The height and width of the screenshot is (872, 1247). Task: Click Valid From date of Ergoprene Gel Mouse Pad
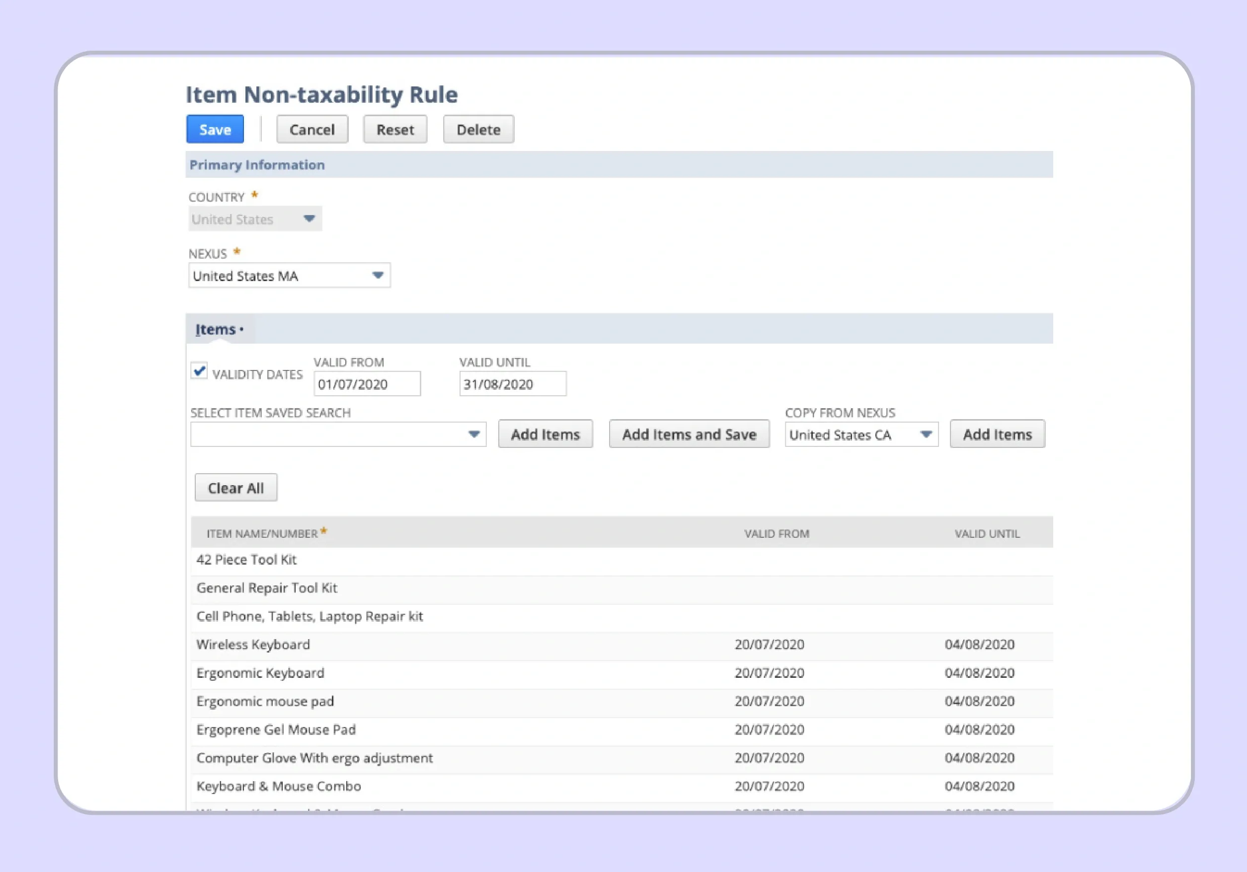pos(769,729)
